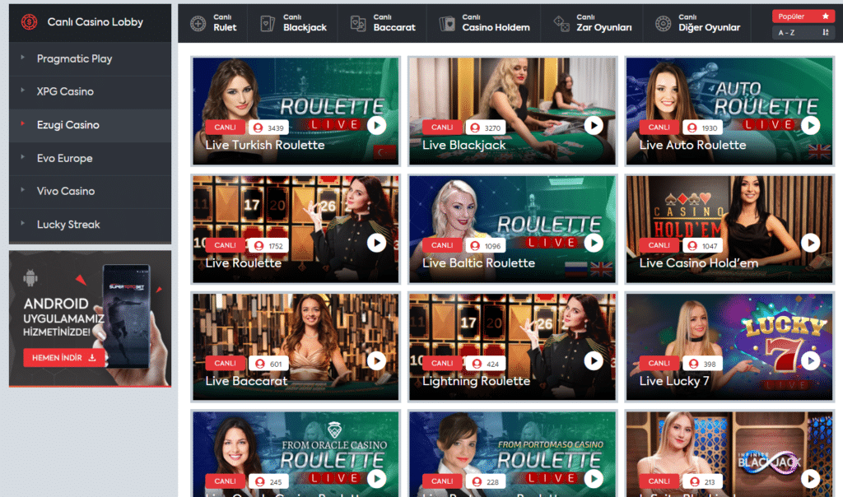Click the Hemen İndir download button
The height and width of the screenshot is (497, 843).
(64, 358)
